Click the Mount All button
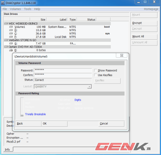 144,37
